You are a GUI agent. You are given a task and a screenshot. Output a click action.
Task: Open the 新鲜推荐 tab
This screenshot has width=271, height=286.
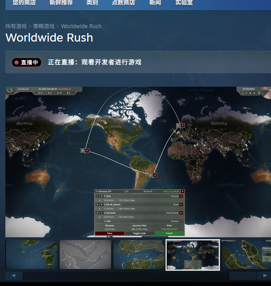pyautogui.click(x=61, y=3)
